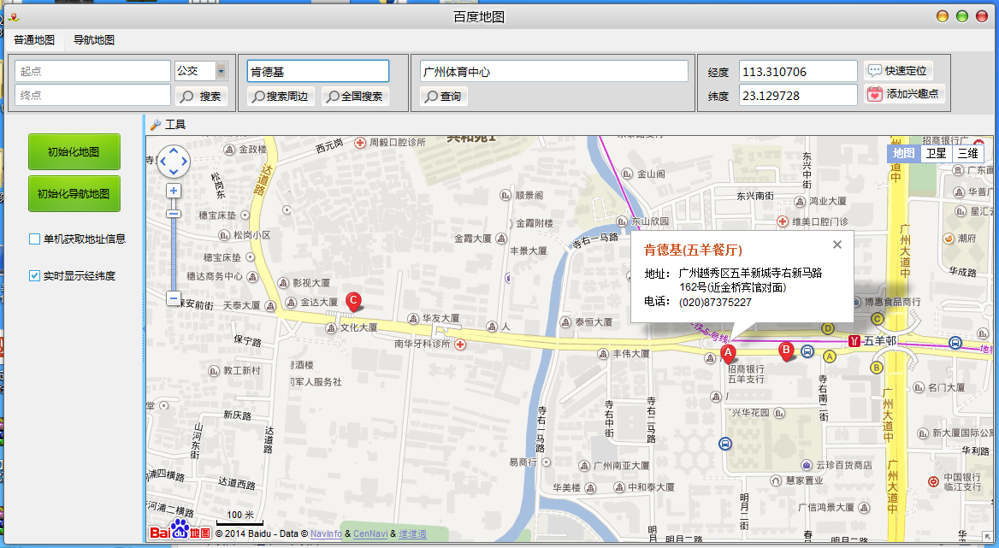
Task: Click the 搜索周边 button
Action: click(281, 96)
